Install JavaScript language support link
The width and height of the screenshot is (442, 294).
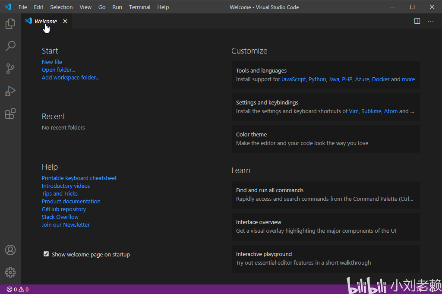coord(294,79)
